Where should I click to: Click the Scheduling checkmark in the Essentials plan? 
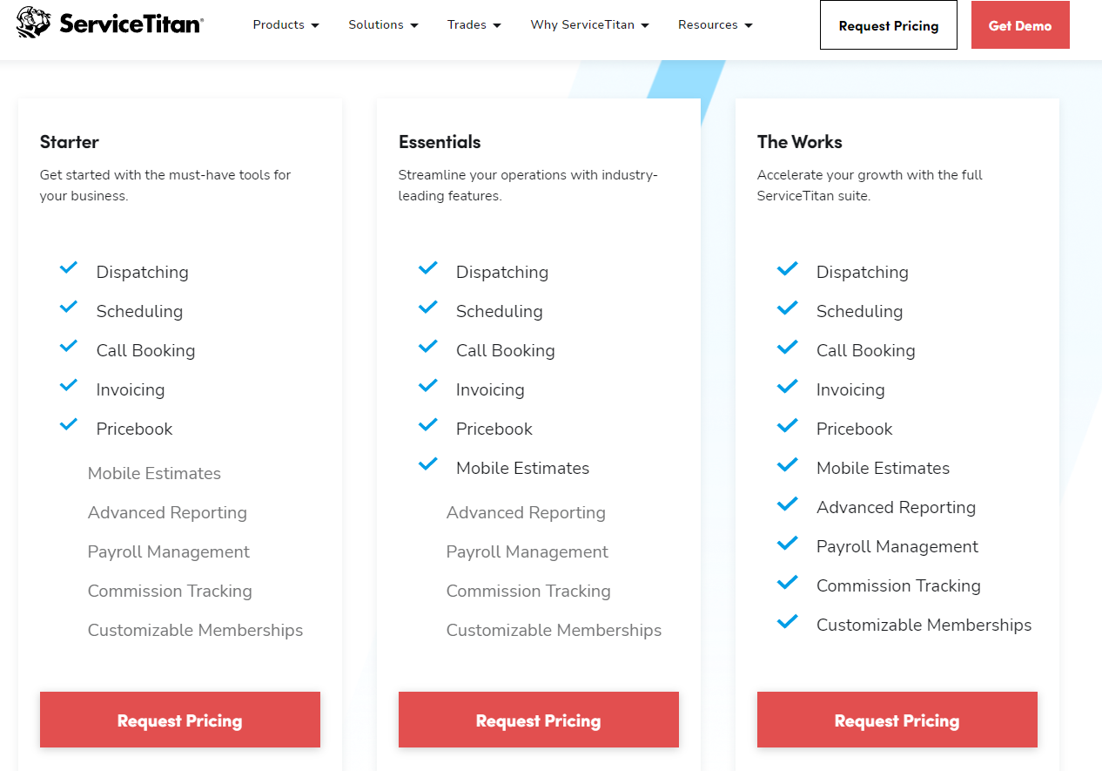point(428,308)
